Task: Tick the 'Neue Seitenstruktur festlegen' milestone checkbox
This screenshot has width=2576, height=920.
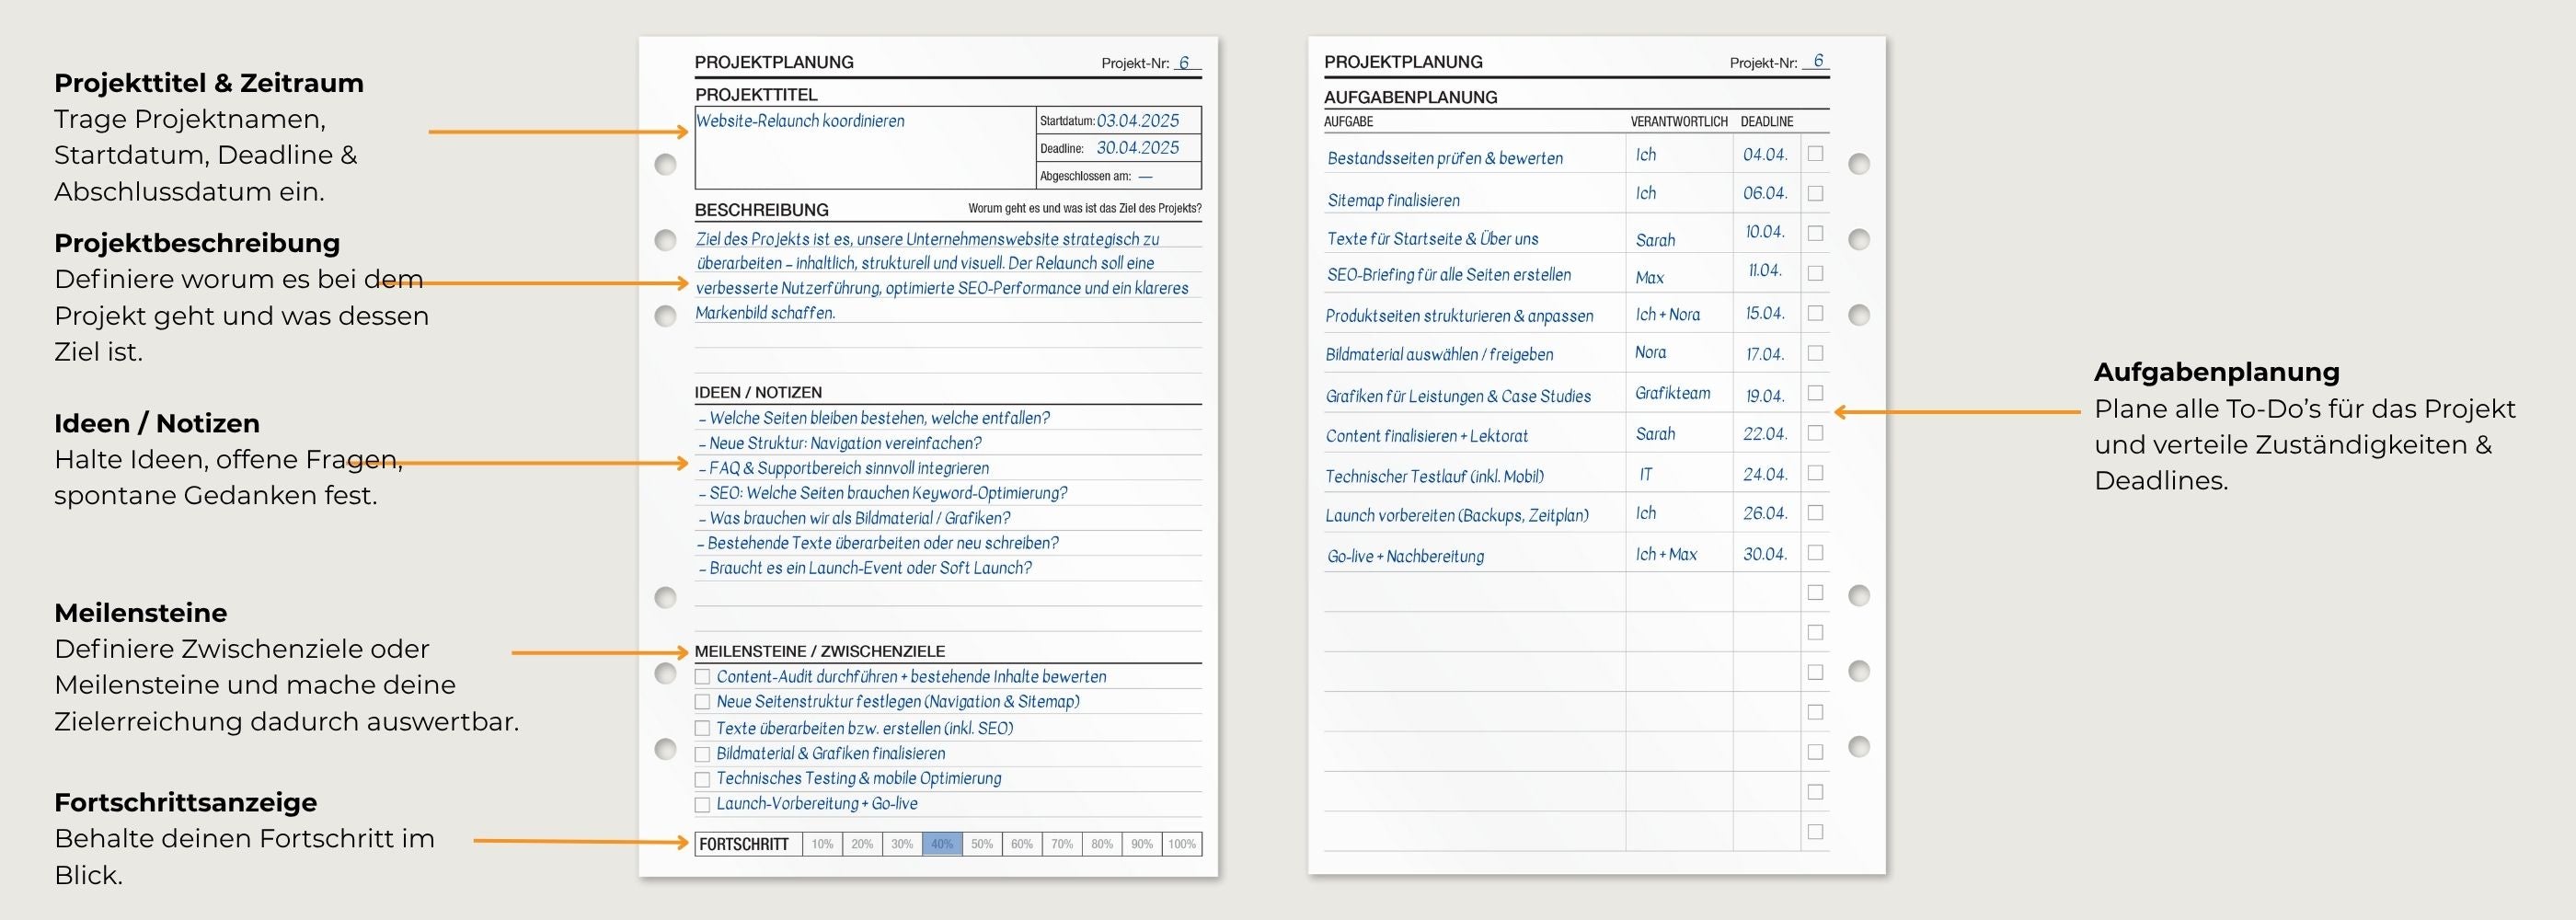Action: (x=702, y=702)
